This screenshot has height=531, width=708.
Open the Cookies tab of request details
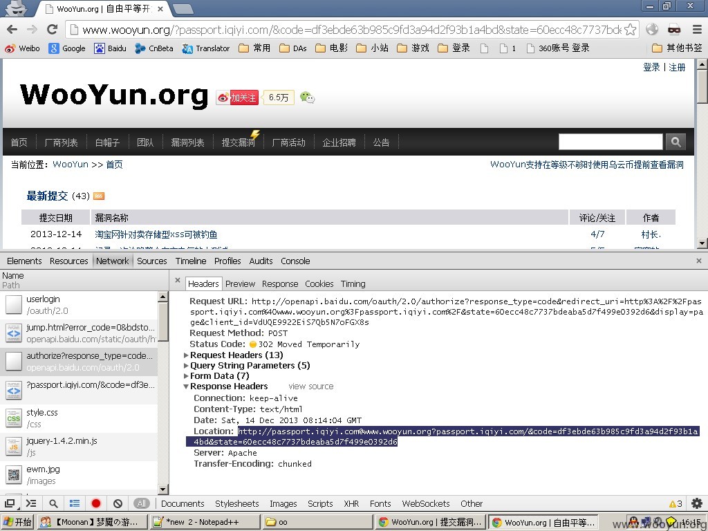[x=319, y=284]
